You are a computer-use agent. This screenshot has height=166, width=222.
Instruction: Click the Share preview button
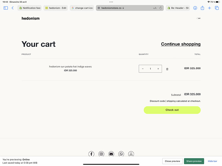tap(194, 161)
